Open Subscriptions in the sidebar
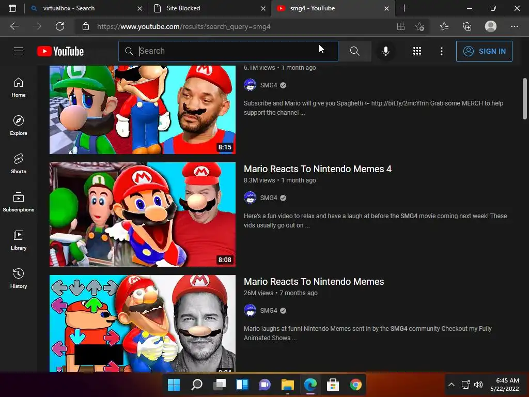 click(19, 202)
